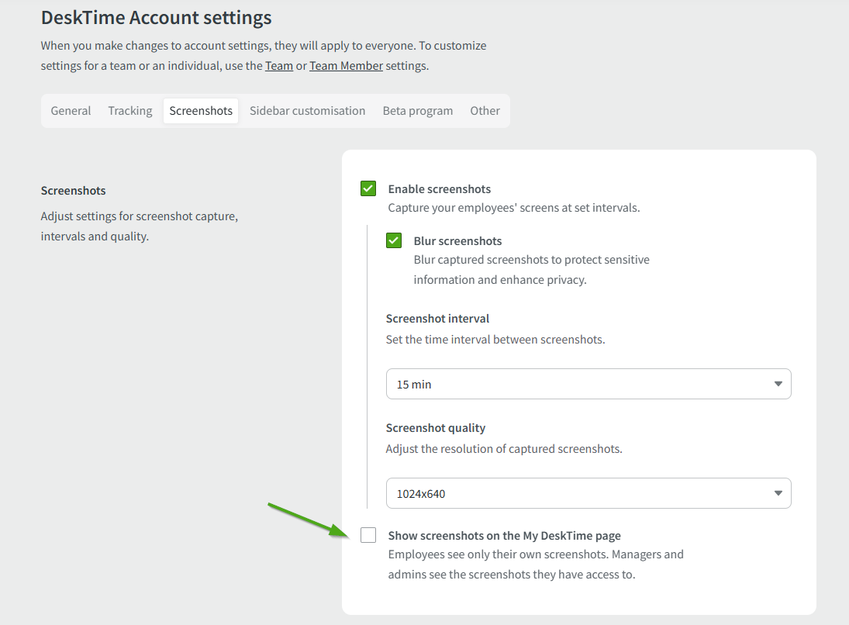Uncheck the Enable screenshots checkbox
849x625 pixels.
click(x=368, y=188)
